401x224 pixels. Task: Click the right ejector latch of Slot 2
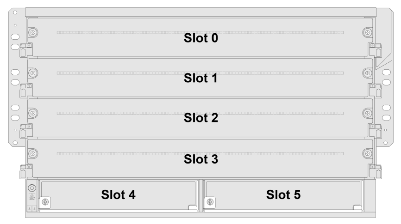(376, 131)
